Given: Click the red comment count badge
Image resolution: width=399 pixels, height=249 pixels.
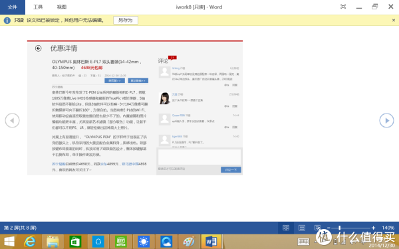Looking at the screenshot, I should point(172,58).
